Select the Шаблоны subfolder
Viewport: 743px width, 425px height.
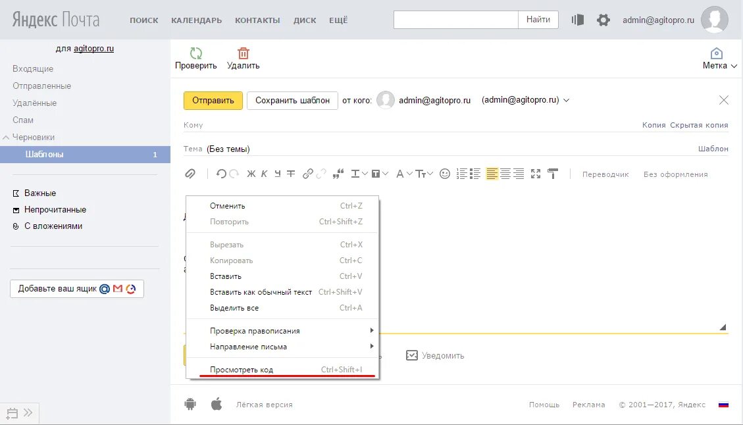(86, 155)
